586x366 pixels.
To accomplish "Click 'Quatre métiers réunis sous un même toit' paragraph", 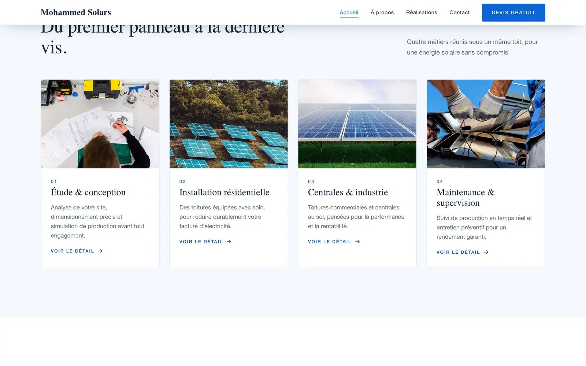I will tap(472, 47).
